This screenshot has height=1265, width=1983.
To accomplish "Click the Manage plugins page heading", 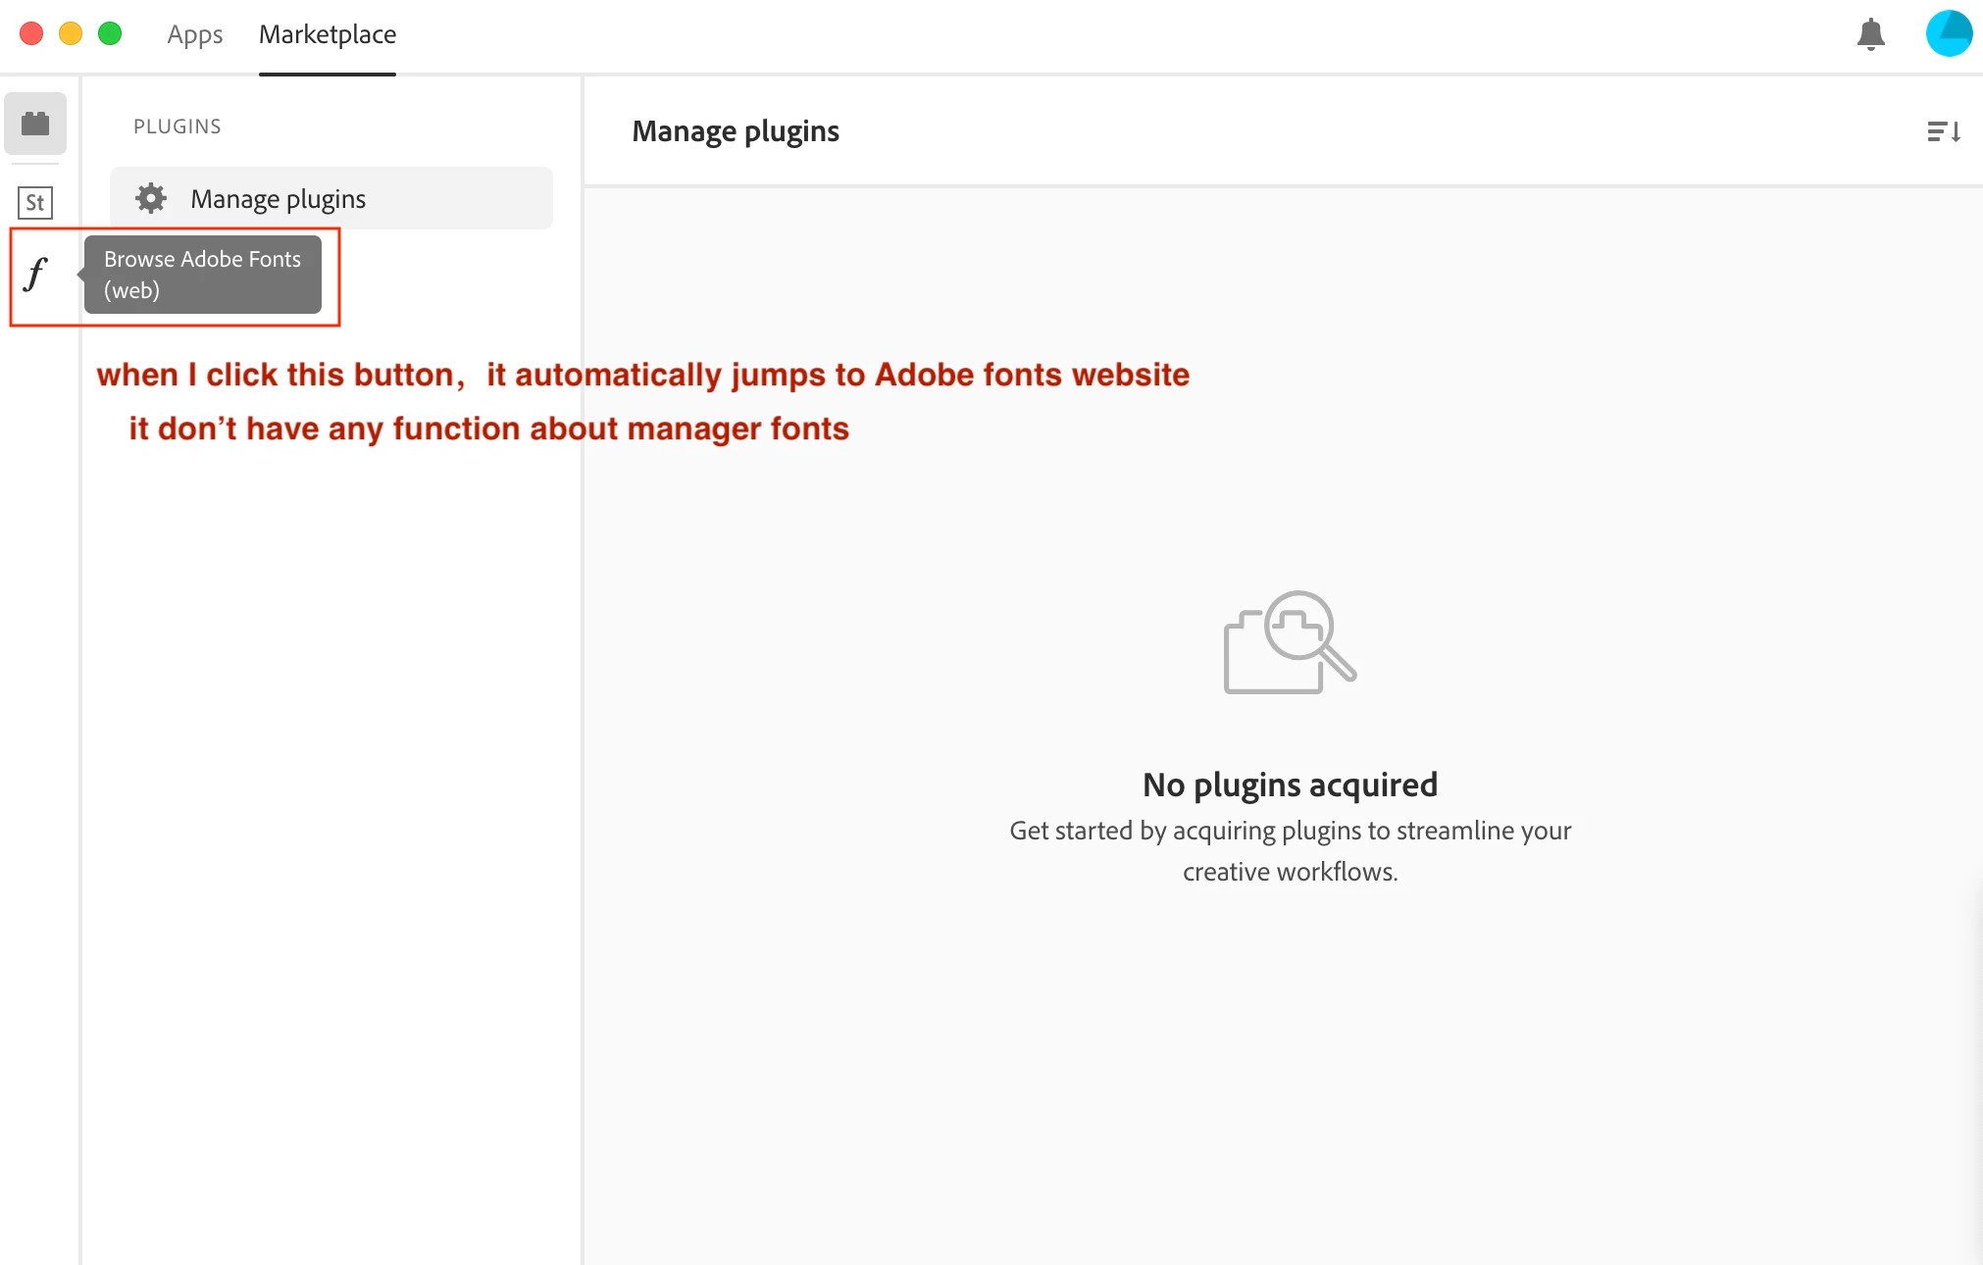I will [x=736, y=131].
